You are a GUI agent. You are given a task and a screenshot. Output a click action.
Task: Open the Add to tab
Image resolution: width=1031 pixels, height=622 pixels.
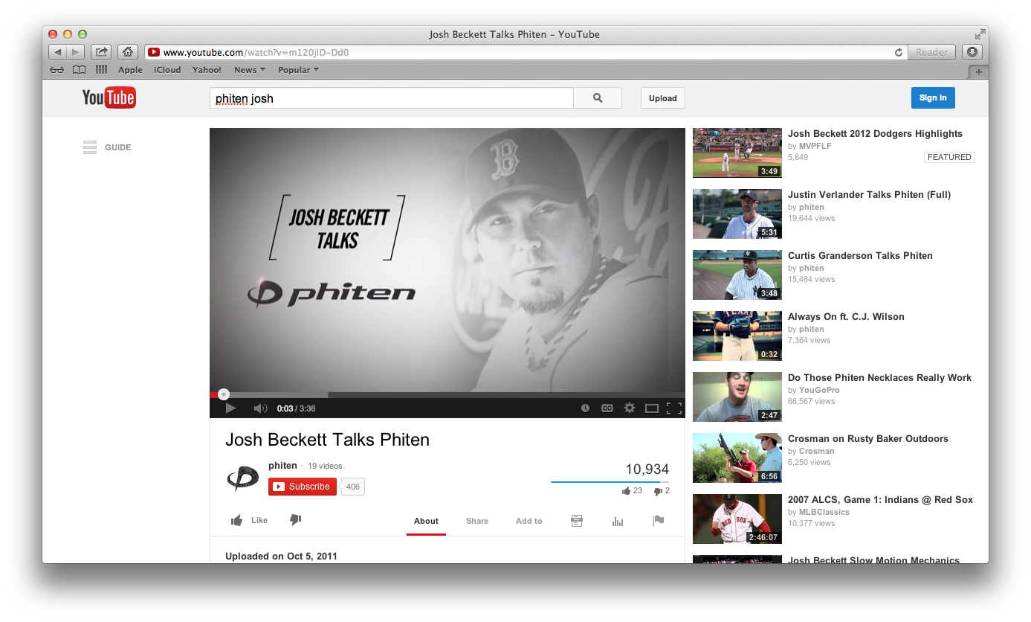(x=529, y=521)
